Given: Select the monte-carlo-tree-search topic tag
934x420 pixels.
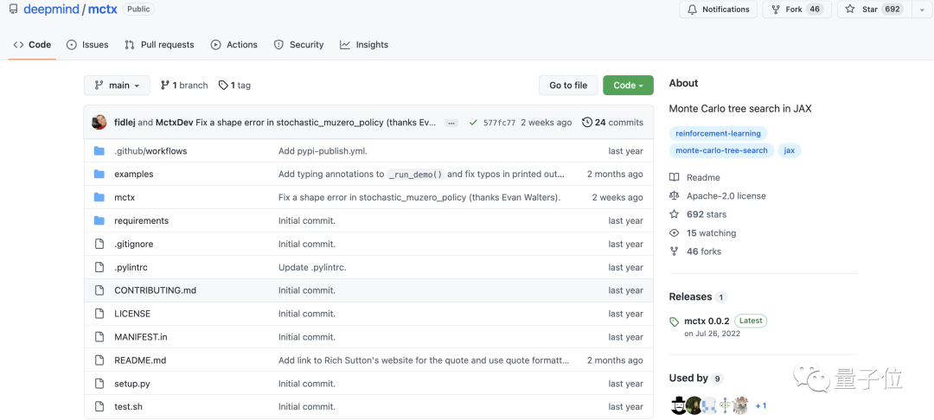Looking at the screenshot, I should (x=721, y=150).
